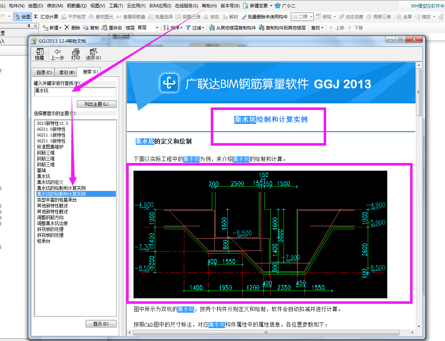Image resolution: width=445 pixels, height=341 pixels.
Task: Open the 排序 sort dropdown
Action: click(173, 28)
